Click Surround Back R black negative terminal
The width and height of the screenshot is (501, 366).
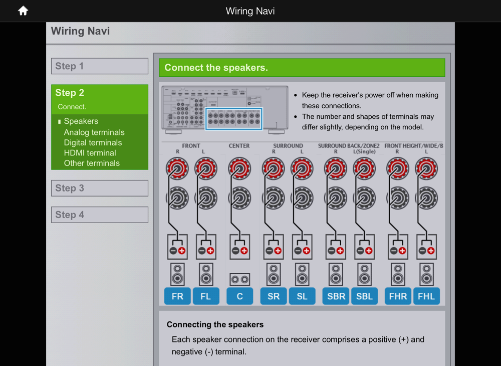[x=336, y=198]
